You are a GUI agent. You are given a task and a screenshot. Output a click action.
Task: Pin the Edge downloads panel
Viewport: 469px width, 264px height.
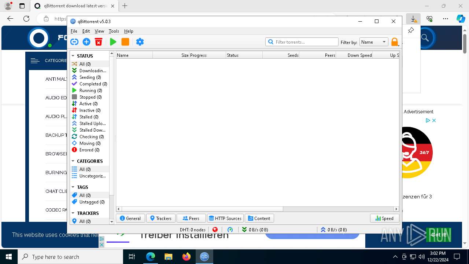point(411,30)
